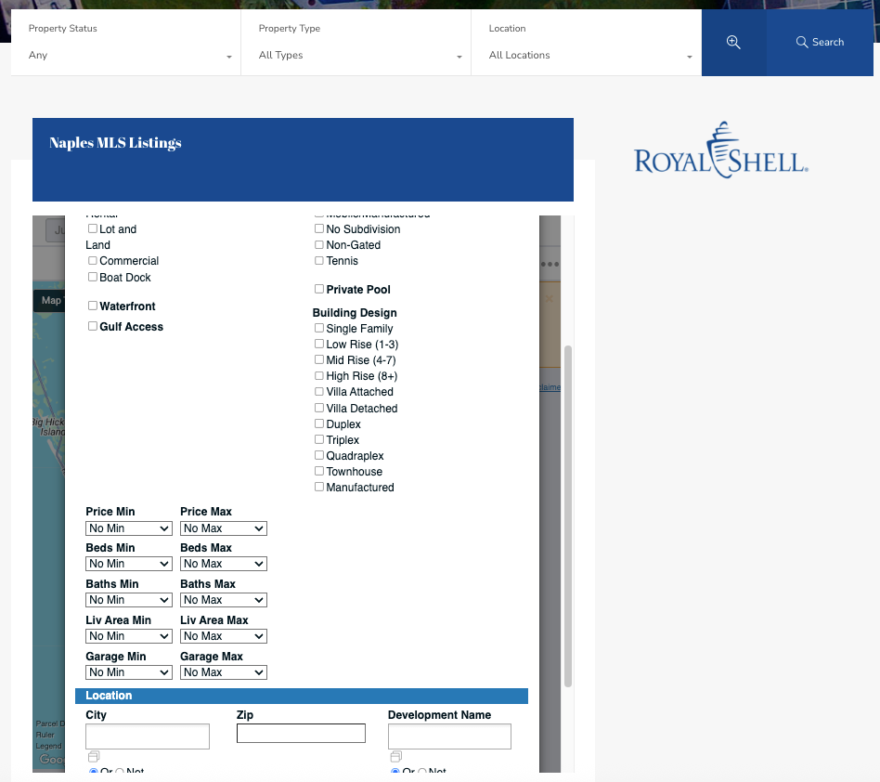Click the Map button on the map

point(50,300)
